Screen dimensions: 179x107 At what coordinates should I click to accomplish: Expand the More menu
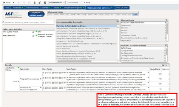click(87, 2)
